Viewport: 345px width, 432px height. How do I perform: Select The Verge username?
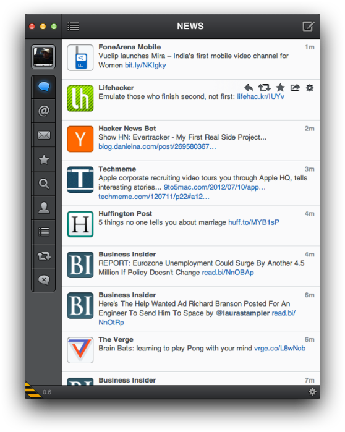(x=116, y=340)
